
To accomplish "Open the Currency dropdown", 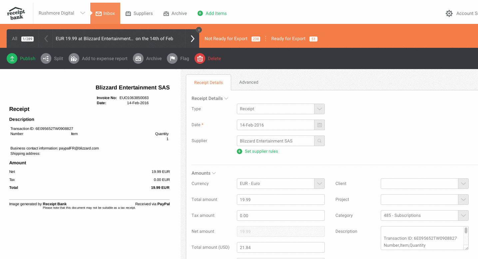I will 319,183.
